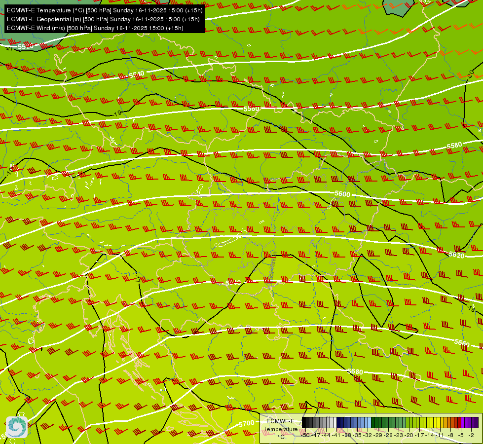Click the 5520 geopotential contour label

[x=26, y=47]
